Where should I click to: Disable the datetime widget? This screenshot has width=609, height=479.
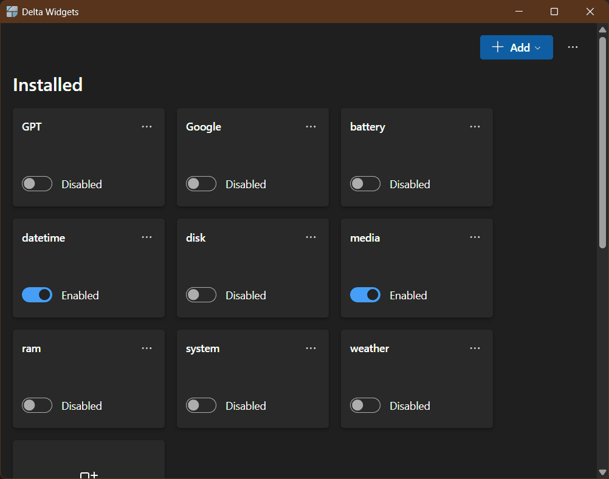point(36,294)
